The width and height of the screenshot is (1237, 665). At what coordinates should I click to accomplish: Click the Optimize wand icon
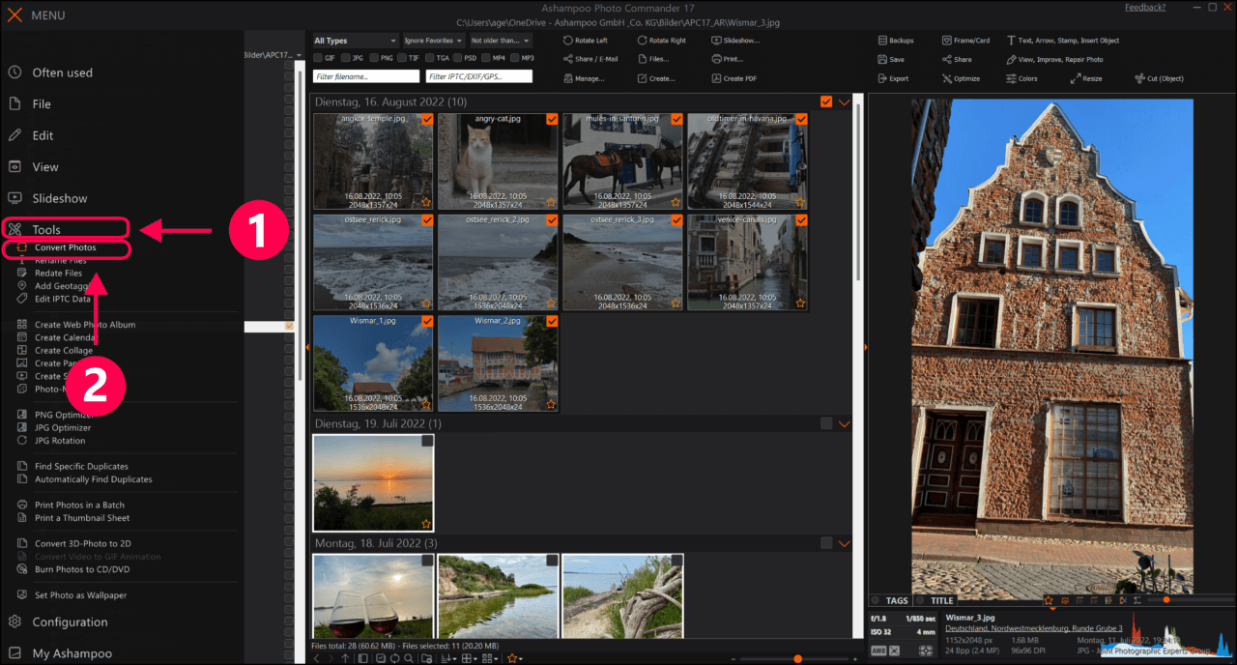[x=947, y=78]
